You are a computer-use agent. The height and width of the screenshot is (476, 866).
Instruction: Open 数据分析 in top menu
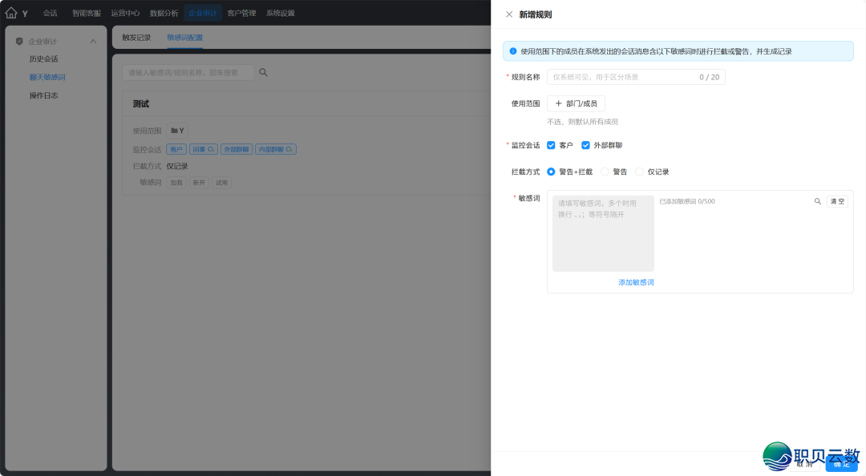point(164,13)
